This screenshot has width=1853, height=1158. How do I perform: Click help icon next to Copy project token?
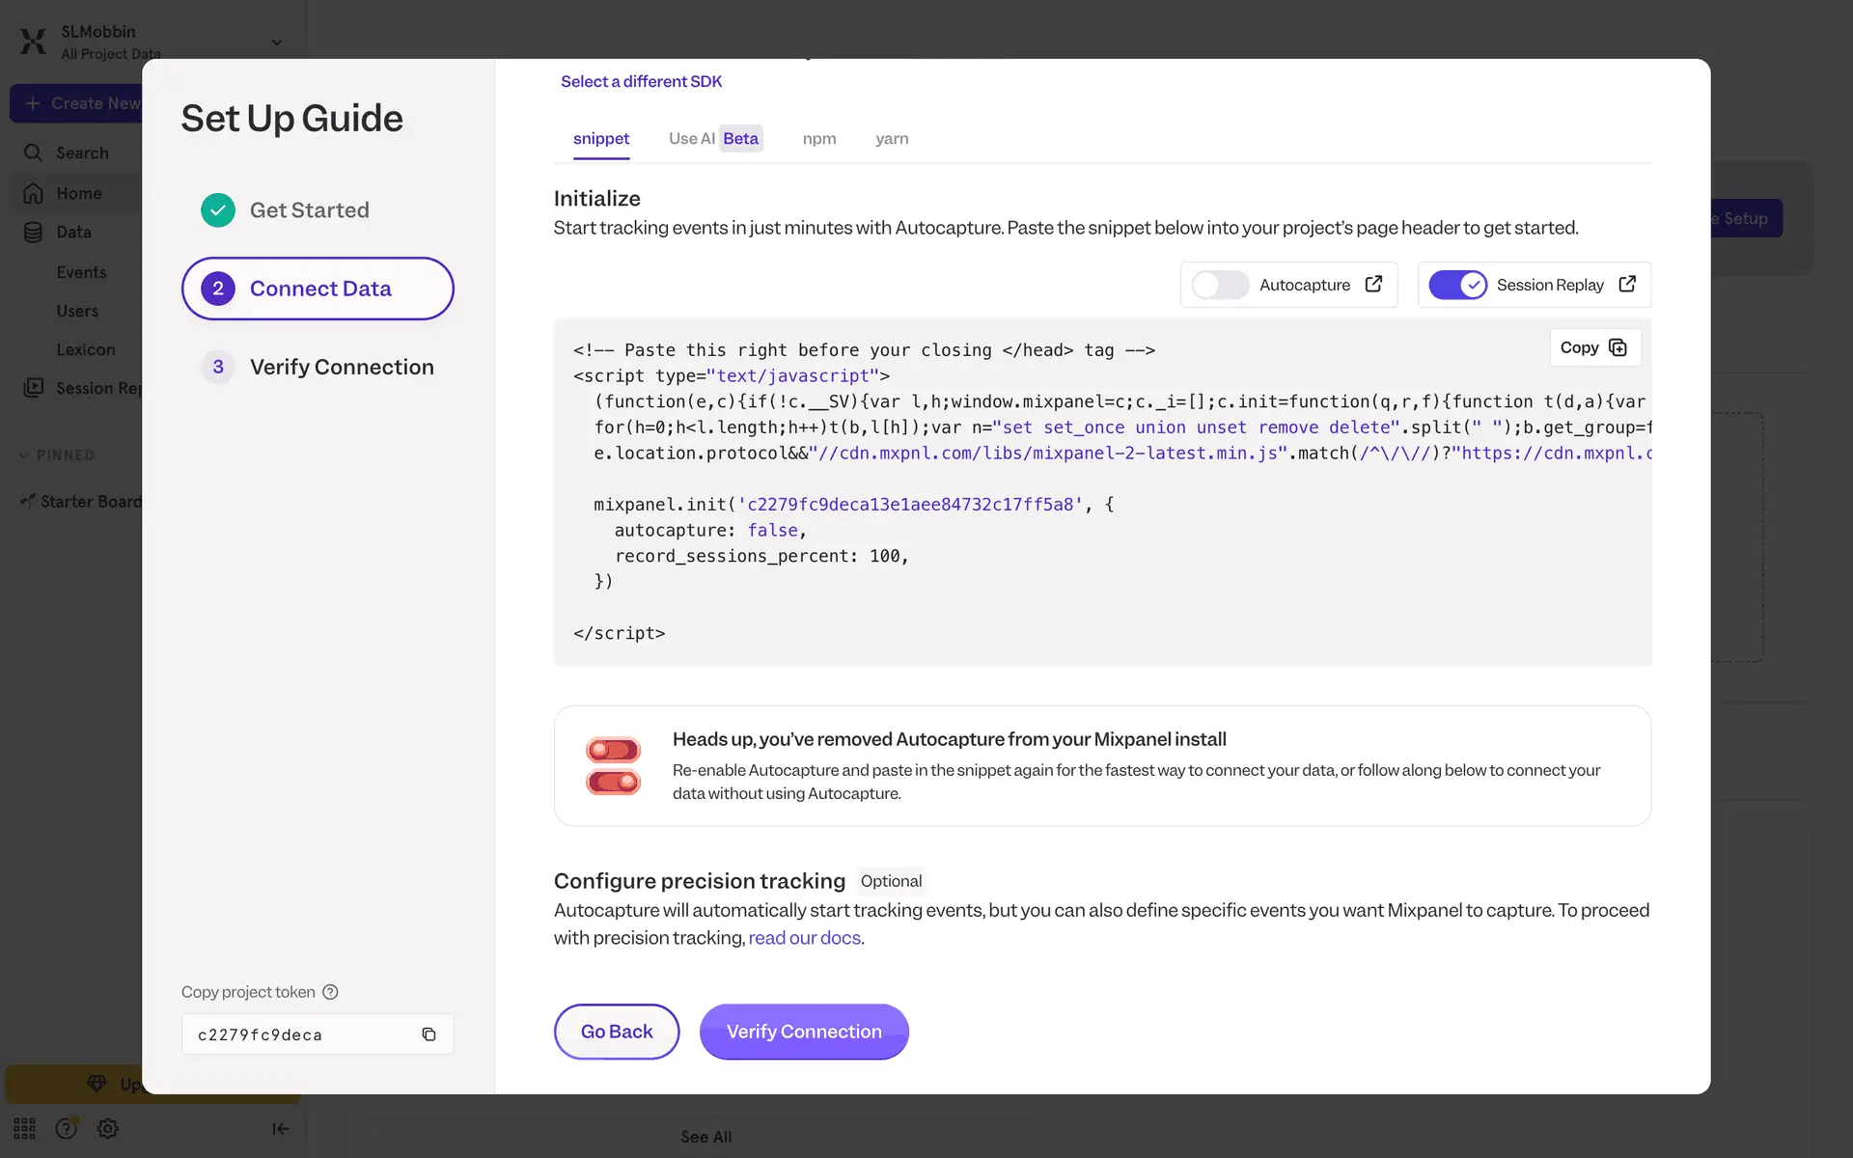point(330,992)
